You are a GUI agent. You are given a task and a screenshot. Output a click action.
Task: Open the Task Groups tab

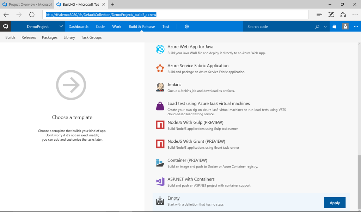pos(91,37)
